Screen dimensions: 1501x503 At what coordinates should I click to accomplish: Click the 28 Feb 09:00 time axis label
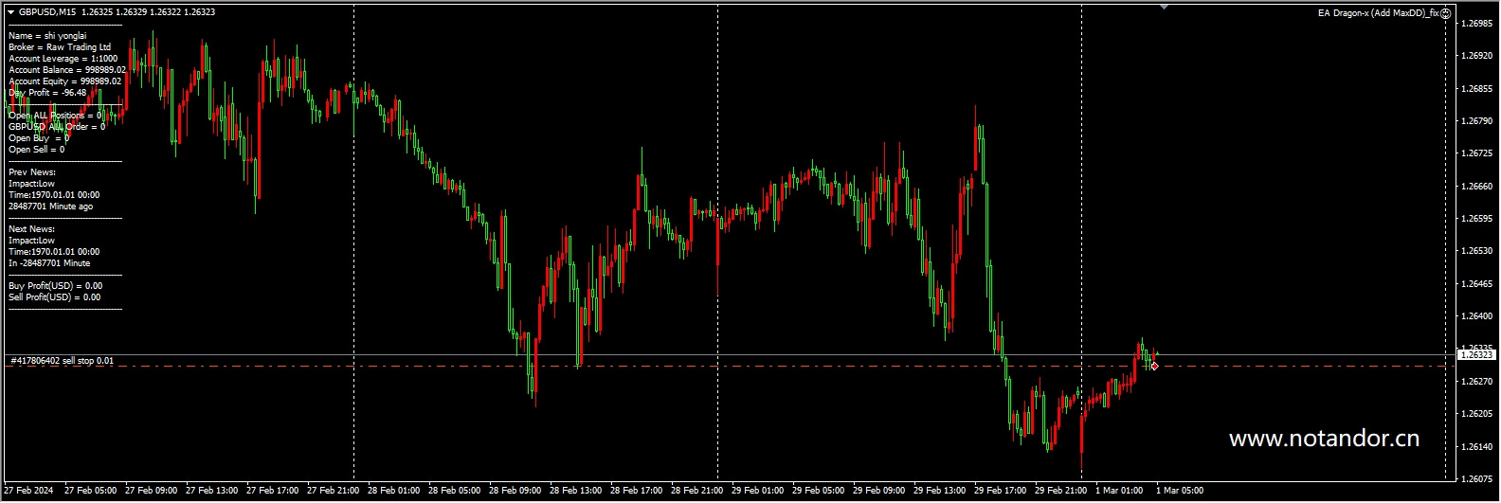point(515,491)
